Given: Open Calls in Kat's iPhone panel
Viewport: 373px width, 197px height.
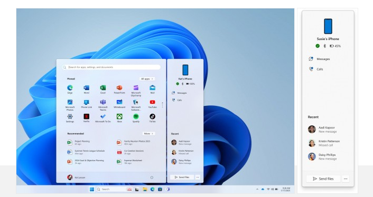Looking at the screenshot, I should pyautogui.click(x=177, y=100).
